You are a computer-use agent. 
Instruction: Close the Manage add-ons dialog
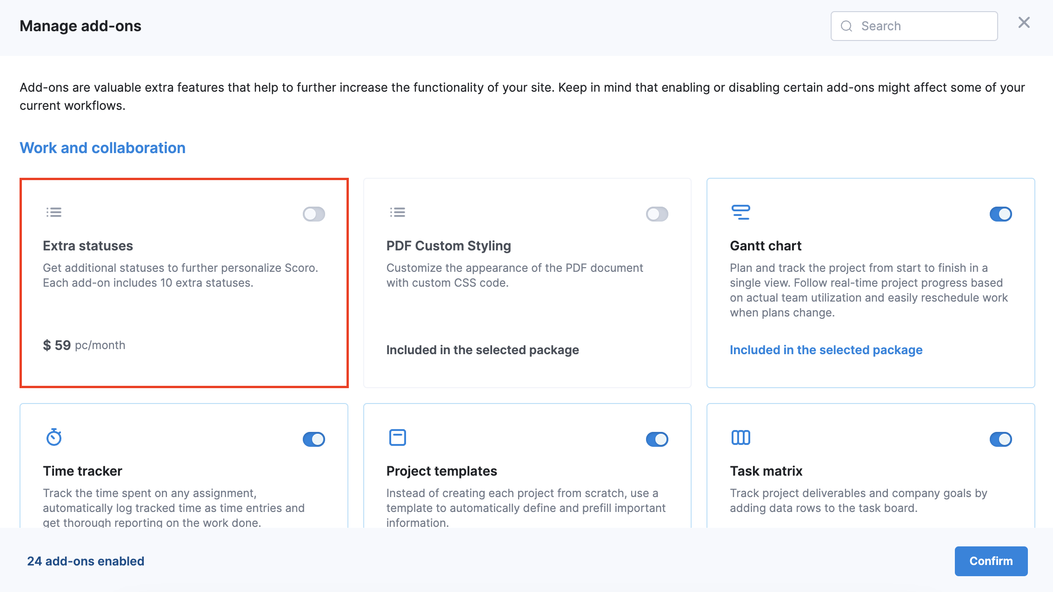tap(1024, 22)
